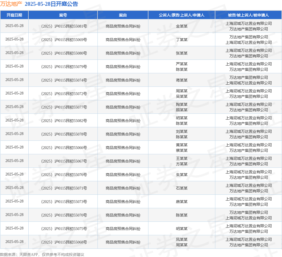282x257 pixels.
Task: Select plaintiff 朱某某
Action: [182, 175]
